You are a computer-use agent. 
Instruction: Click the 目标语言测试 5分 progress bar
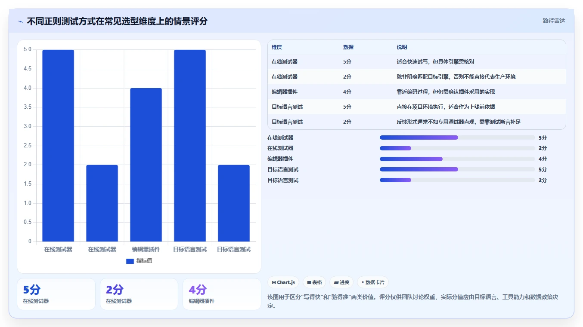click(x=457, y=169)
